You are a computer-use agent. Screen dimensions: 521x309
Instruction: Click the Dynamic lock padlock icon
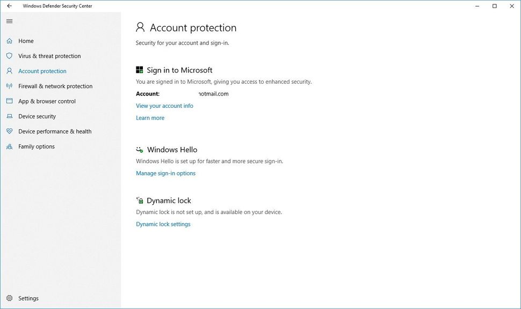coord(139,200)
